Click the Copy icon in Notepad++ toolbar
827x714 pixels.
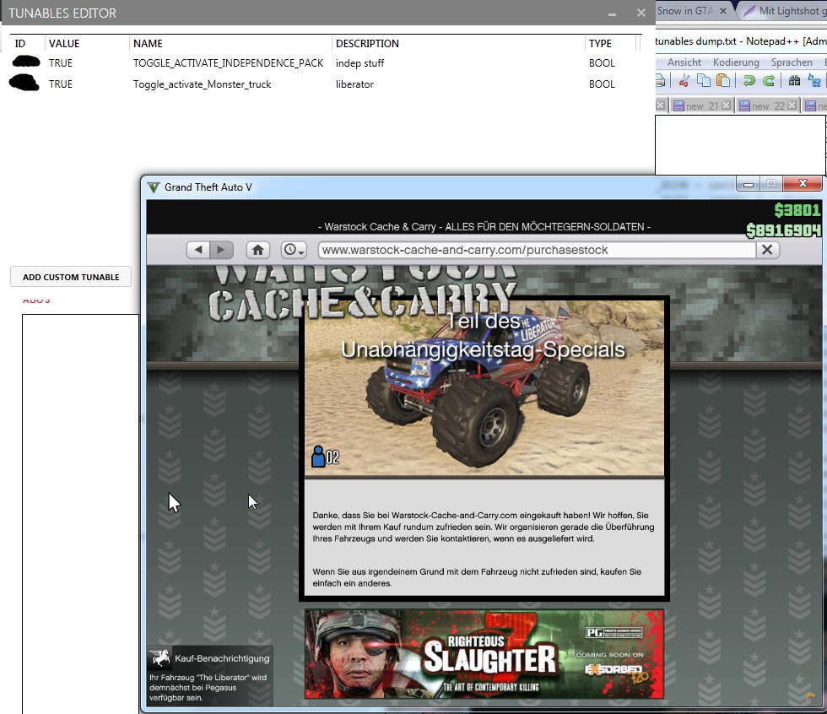click(x=703, y=81)
